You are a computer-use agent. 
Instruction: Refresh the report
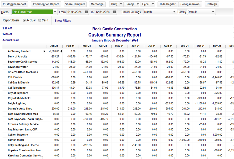pyautogui.click(x=212, y=4)
